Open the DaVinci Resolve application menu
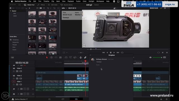This screenshot has width=179, height=101. (20, 1)
